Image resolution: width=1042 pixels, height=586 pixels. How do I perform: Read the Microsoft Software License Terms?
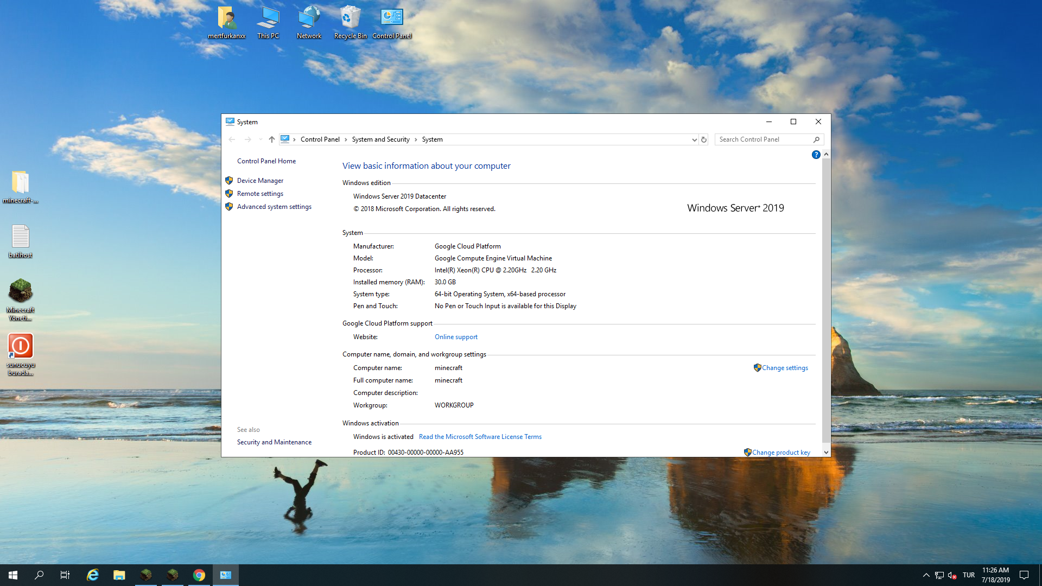(x=480, y=437)
